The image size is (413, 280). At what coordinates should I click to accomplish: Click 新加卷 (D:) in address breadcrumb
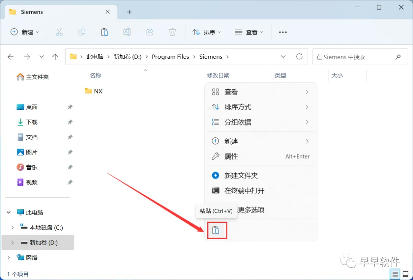(127, 57)
